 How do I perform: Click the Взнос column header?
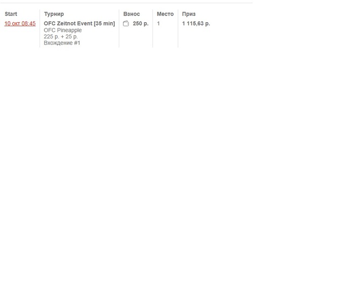point(131,14)
